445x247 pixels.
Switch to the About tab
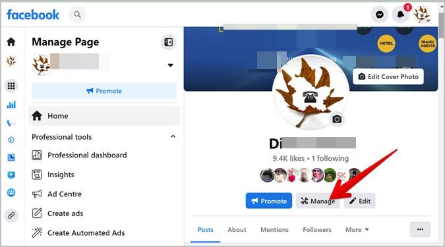[237, 230]
